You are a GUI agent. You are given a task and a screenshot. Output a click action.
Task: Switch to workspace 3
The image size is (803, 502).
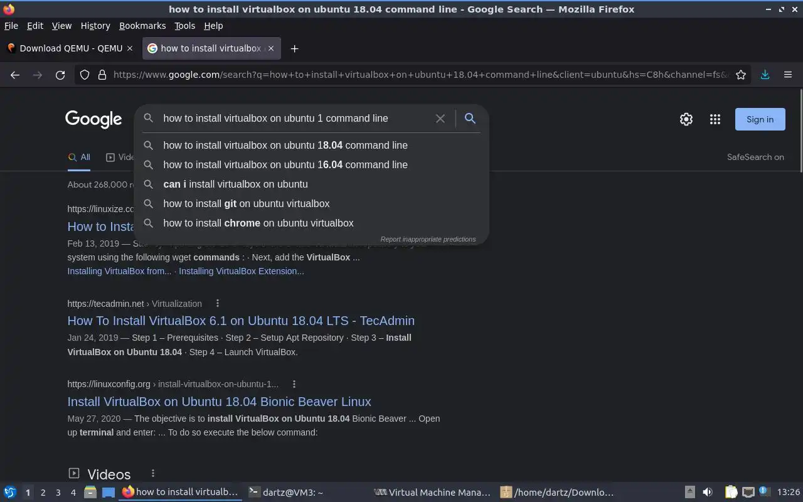point(58,493)
